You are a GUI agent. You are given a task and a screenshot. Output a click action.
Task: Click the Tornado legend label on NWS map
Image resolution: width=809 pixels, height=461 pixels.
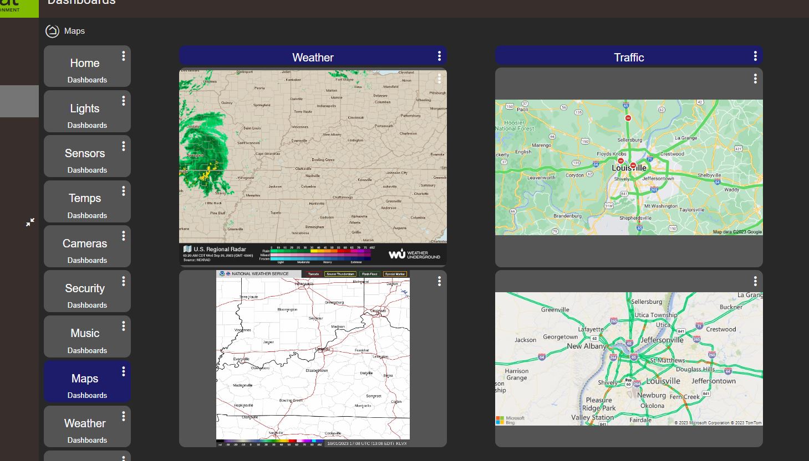(313, 274)
